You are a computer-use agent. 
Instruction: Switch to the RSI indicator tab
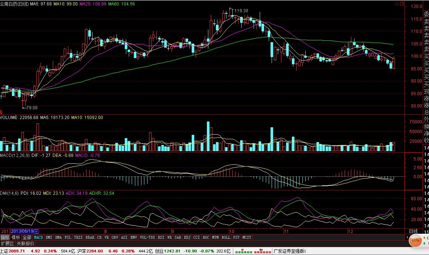pyautogui.click(x=161, y=237)
